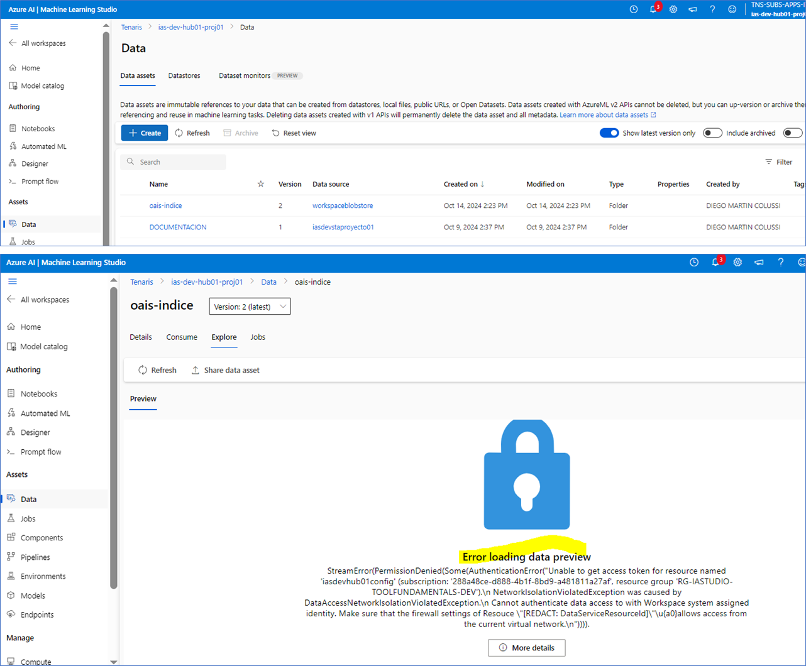Open Pipelines in the oais-indice page sidebar
The width and height of the screenshot is (806, 666).
click(35, 557)
